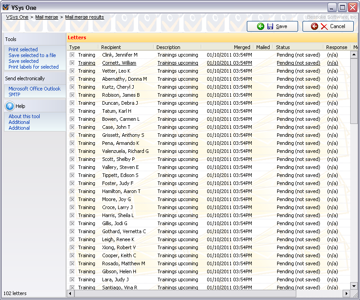The image size is (360, 300).
Task: Sort by Response column header
Action: [336, 47]
